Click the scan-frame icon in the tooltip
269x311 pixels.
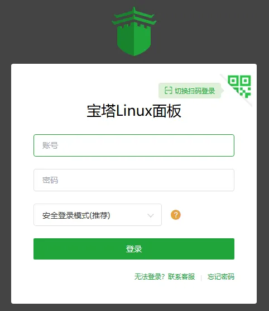[x=168, y=91]
